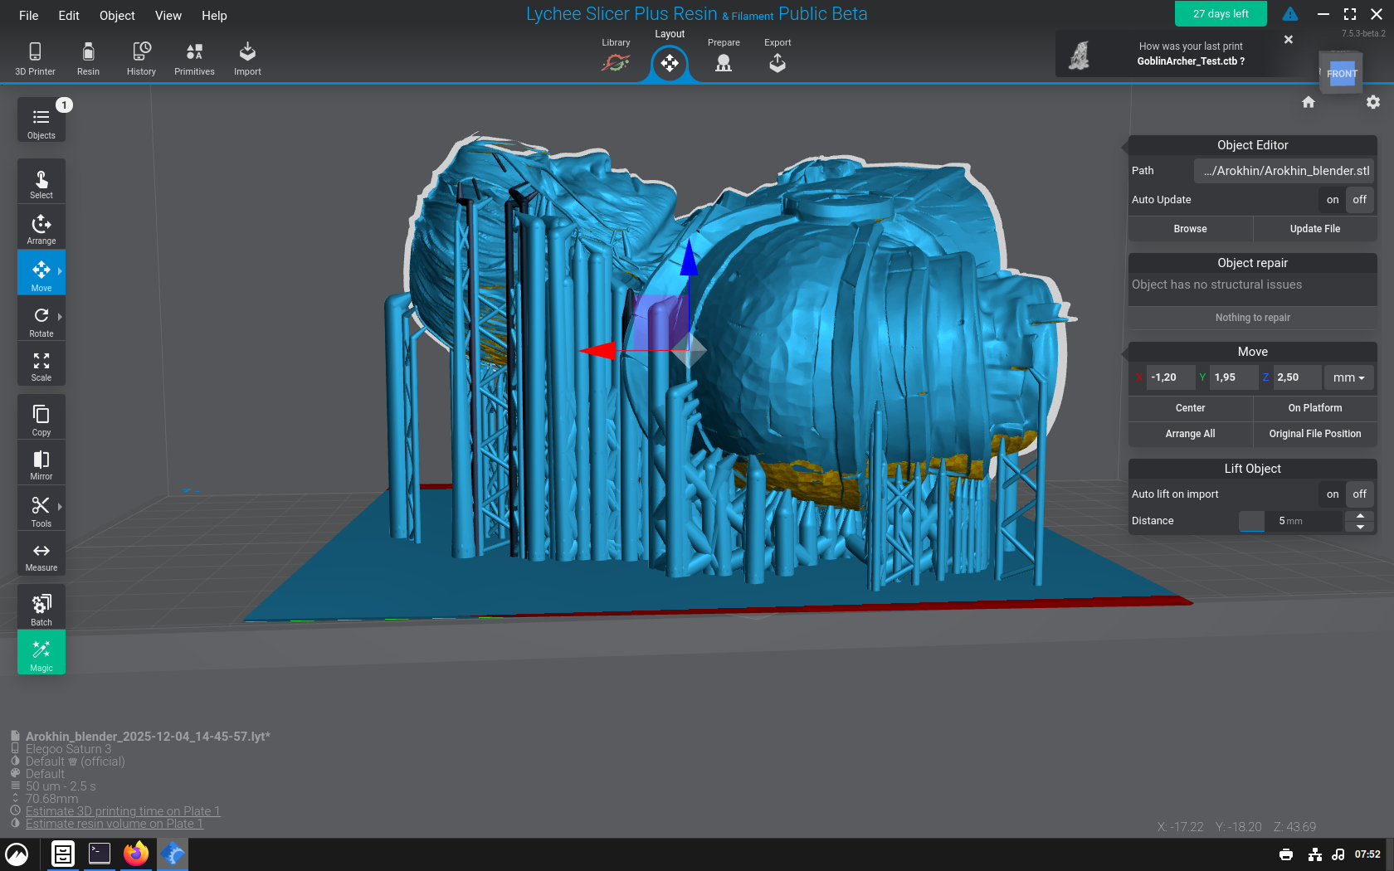Click the network tray icon
Viewport: 1394px width, 871px height.
click(1315, 854)
